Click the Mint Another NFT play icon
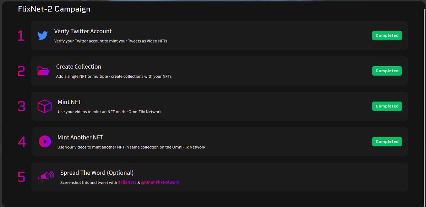The image size is (426, 207). point(45,141)
